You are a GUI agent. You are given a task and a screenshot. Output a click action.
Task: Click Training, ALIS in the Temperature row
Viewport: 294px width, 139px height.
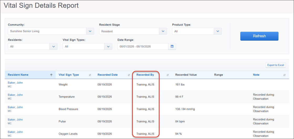[x=145, y=97]
